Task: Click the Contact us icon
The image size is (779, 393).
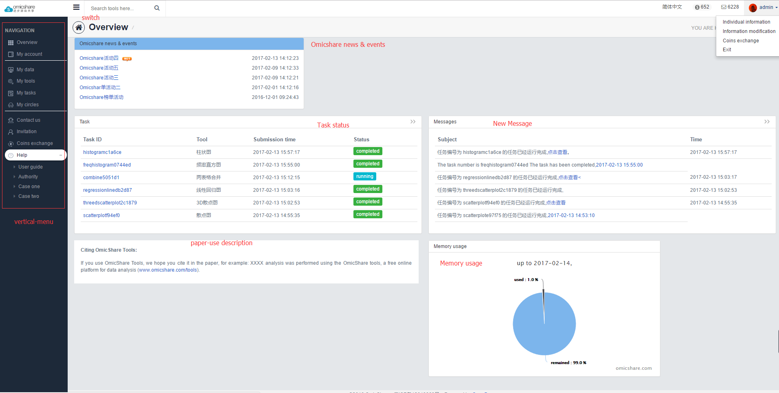Action: click(x=11, y=121)
